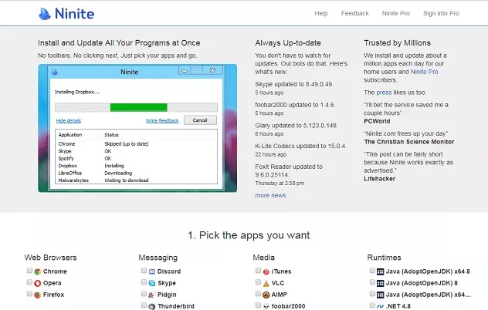Check the VLC checkbox

pyautogui.click(x=258, y=282)
